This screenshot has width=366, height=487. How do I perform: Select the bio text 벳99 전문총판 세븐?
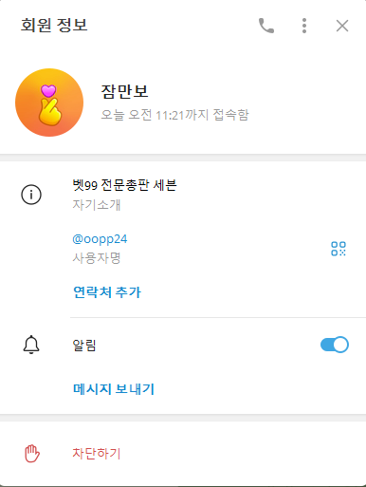point(124,185)
